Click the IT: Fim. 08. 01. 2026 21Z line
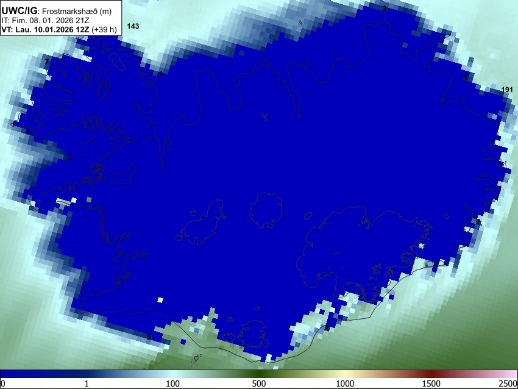This screenshot has width=518, height=389. point(45,21)
